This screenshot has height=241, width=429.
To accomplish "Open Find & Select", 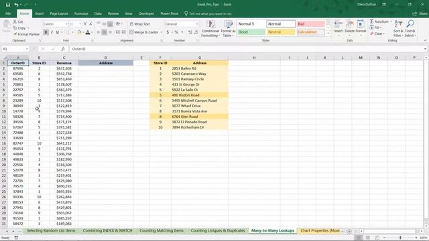I will [410, 29].
